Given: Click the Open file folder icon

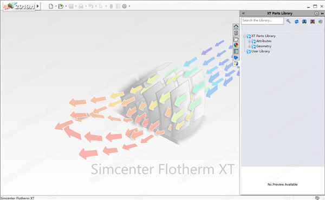Looking at the screenshot, I should [x=61, y=6].
